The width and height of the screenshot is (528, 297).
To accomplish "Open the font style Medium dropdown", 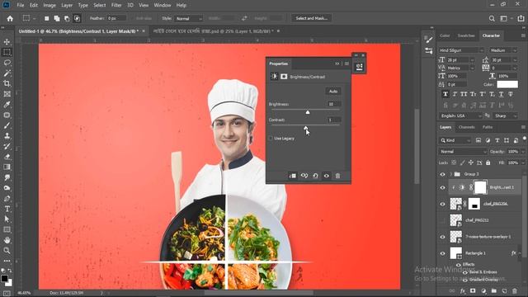I will 503,50.
